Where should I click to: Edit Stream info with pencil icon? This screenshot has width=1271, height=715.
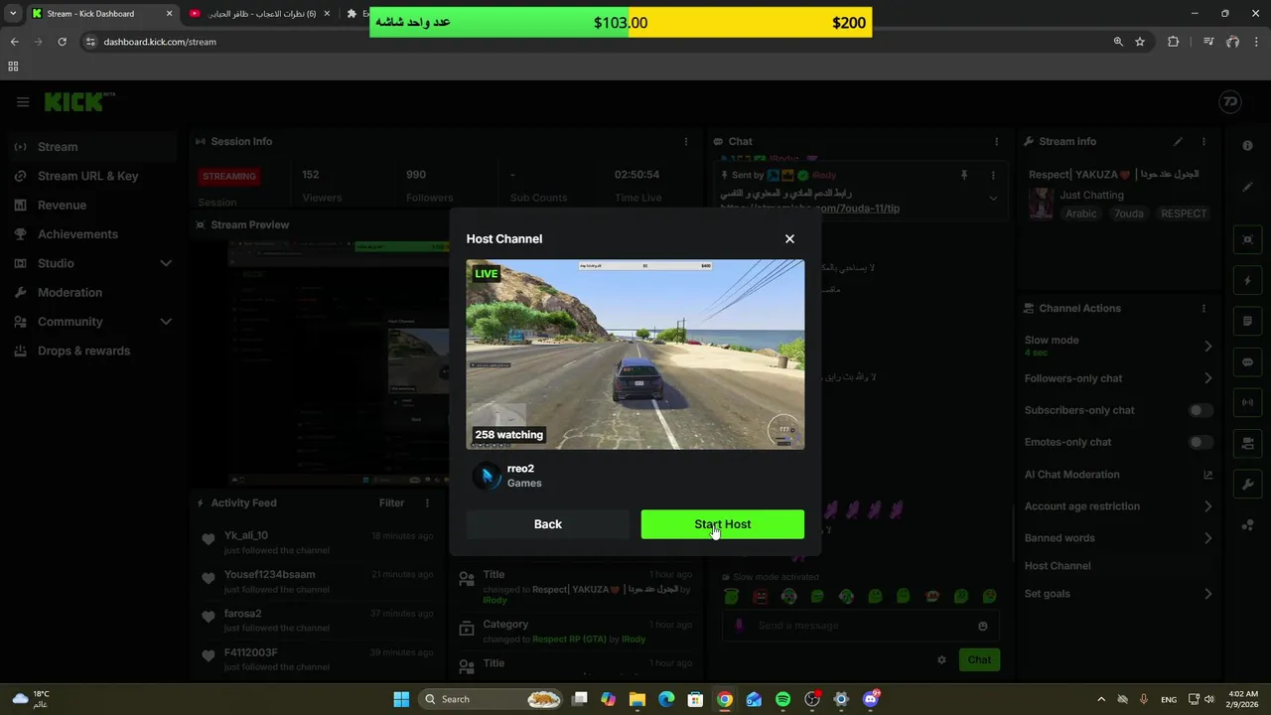(1179, 142)
